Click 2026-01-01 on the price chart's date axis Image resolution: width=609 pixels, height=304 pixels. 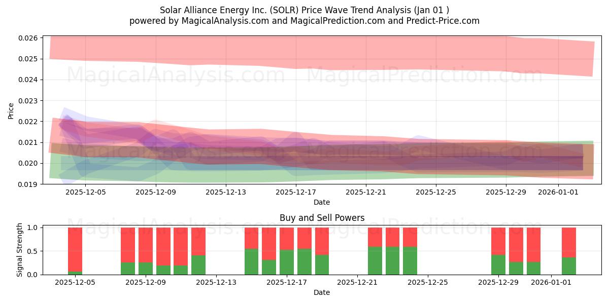[558, 192]
